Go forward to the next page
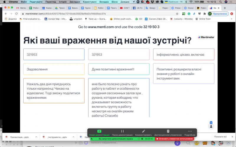 pos(11,14)
